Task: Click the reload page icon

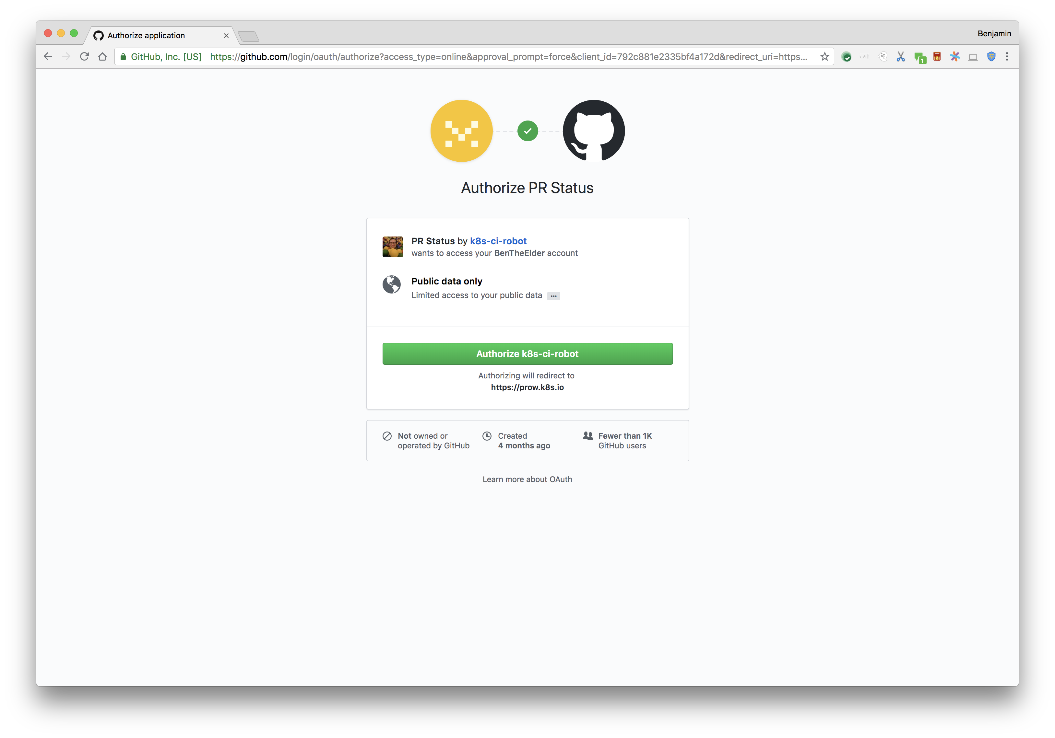Action: click(x=85, y=56)
